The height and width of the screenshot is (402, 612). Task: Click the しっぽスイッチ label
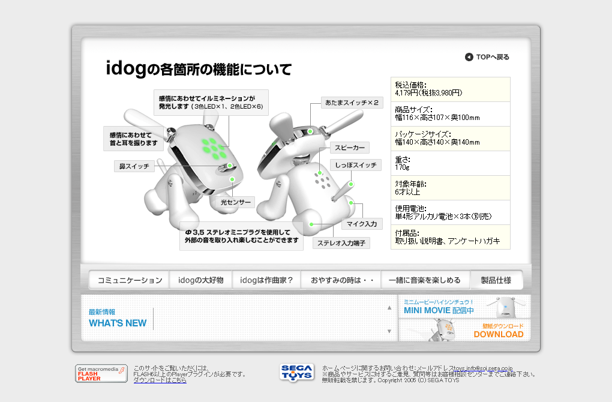coord(356,165)
